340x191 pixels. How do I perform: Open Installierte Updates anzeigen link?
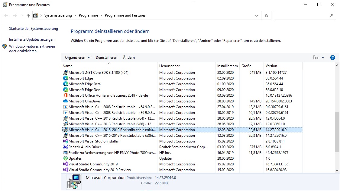click(x=32, y=39)
